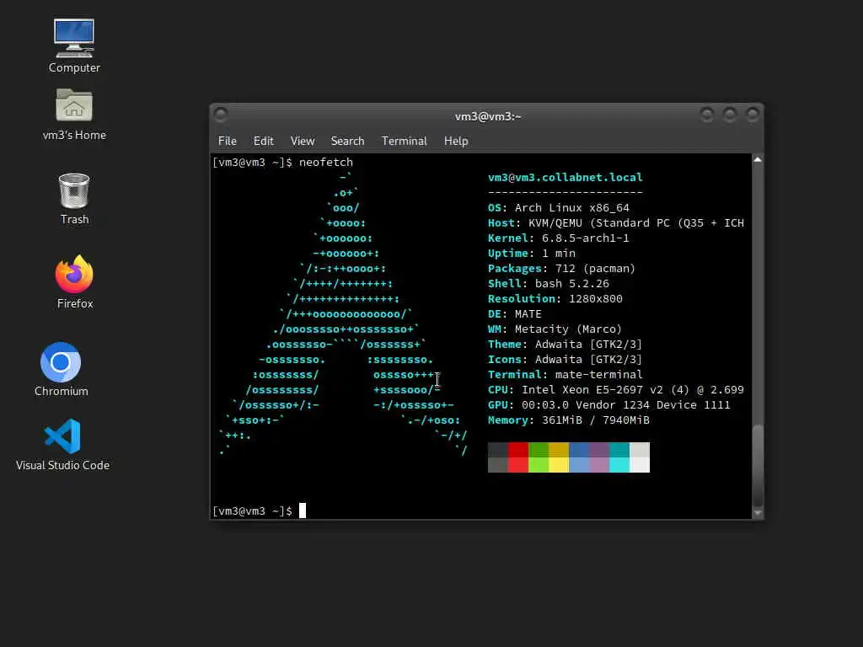This screenshot has height=647, width=863.
Task: Click the terminal scrollbar up arrow
Action: point(758,159)
